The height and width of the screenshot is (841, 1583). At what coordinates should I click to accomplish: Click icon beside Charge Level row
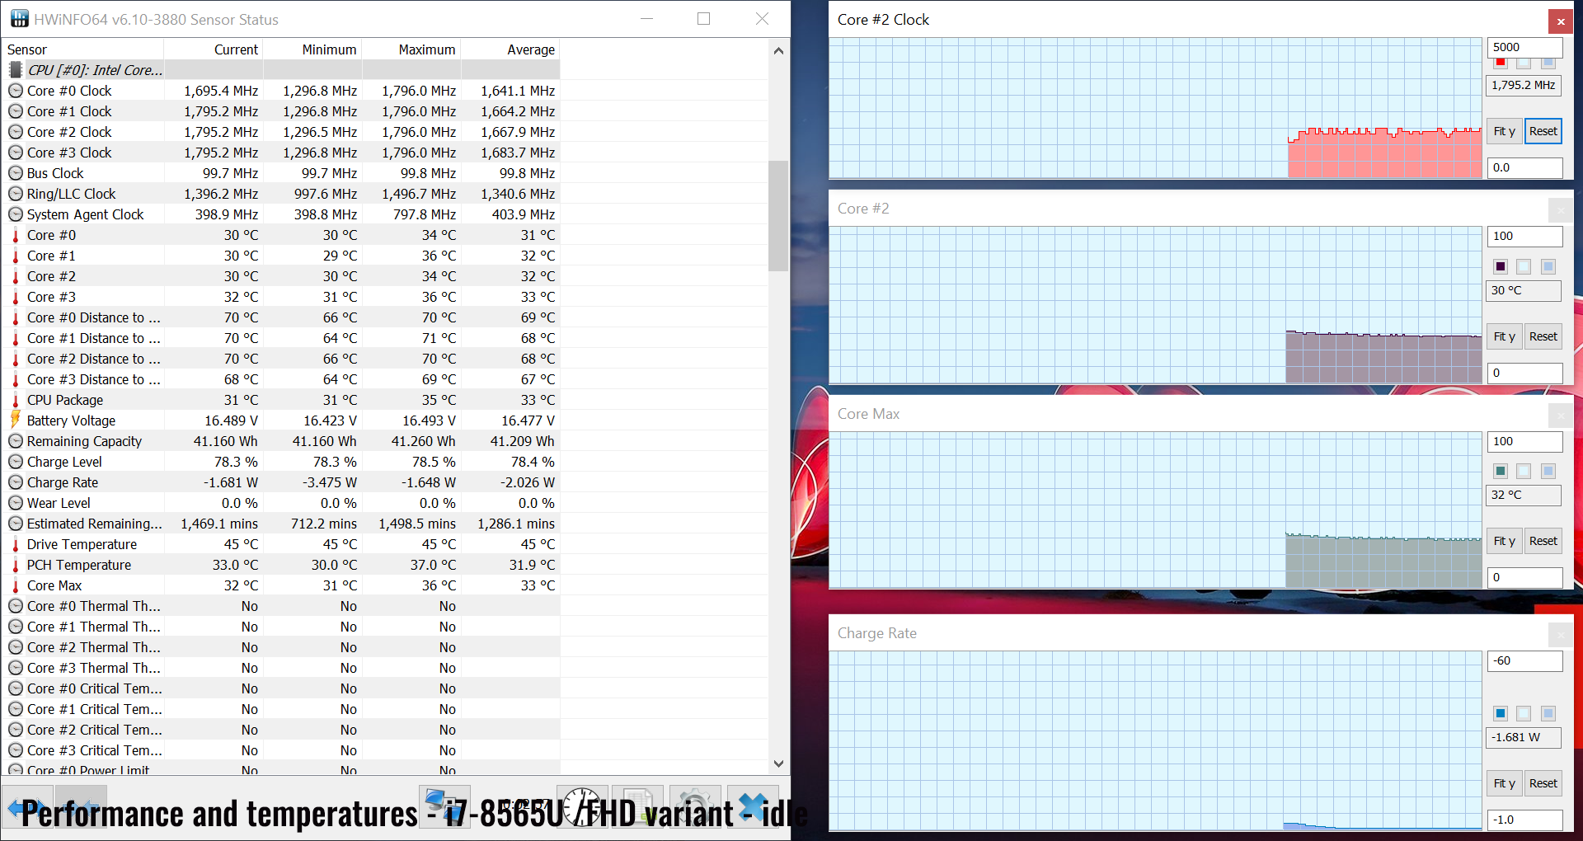point(16,462)
